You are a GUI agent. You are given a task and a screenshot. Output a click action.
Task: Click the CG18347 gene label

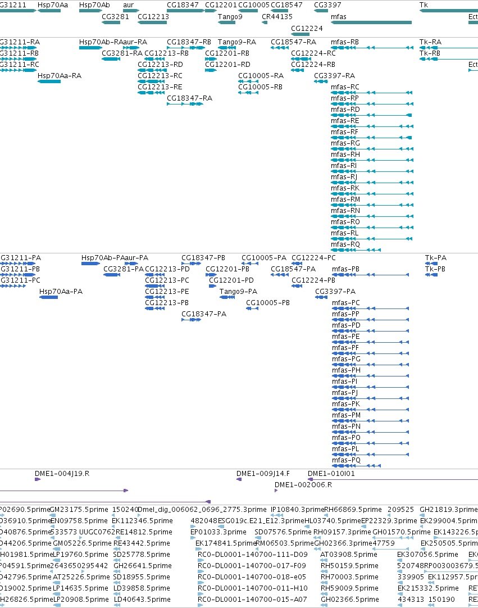click(183, 5)
